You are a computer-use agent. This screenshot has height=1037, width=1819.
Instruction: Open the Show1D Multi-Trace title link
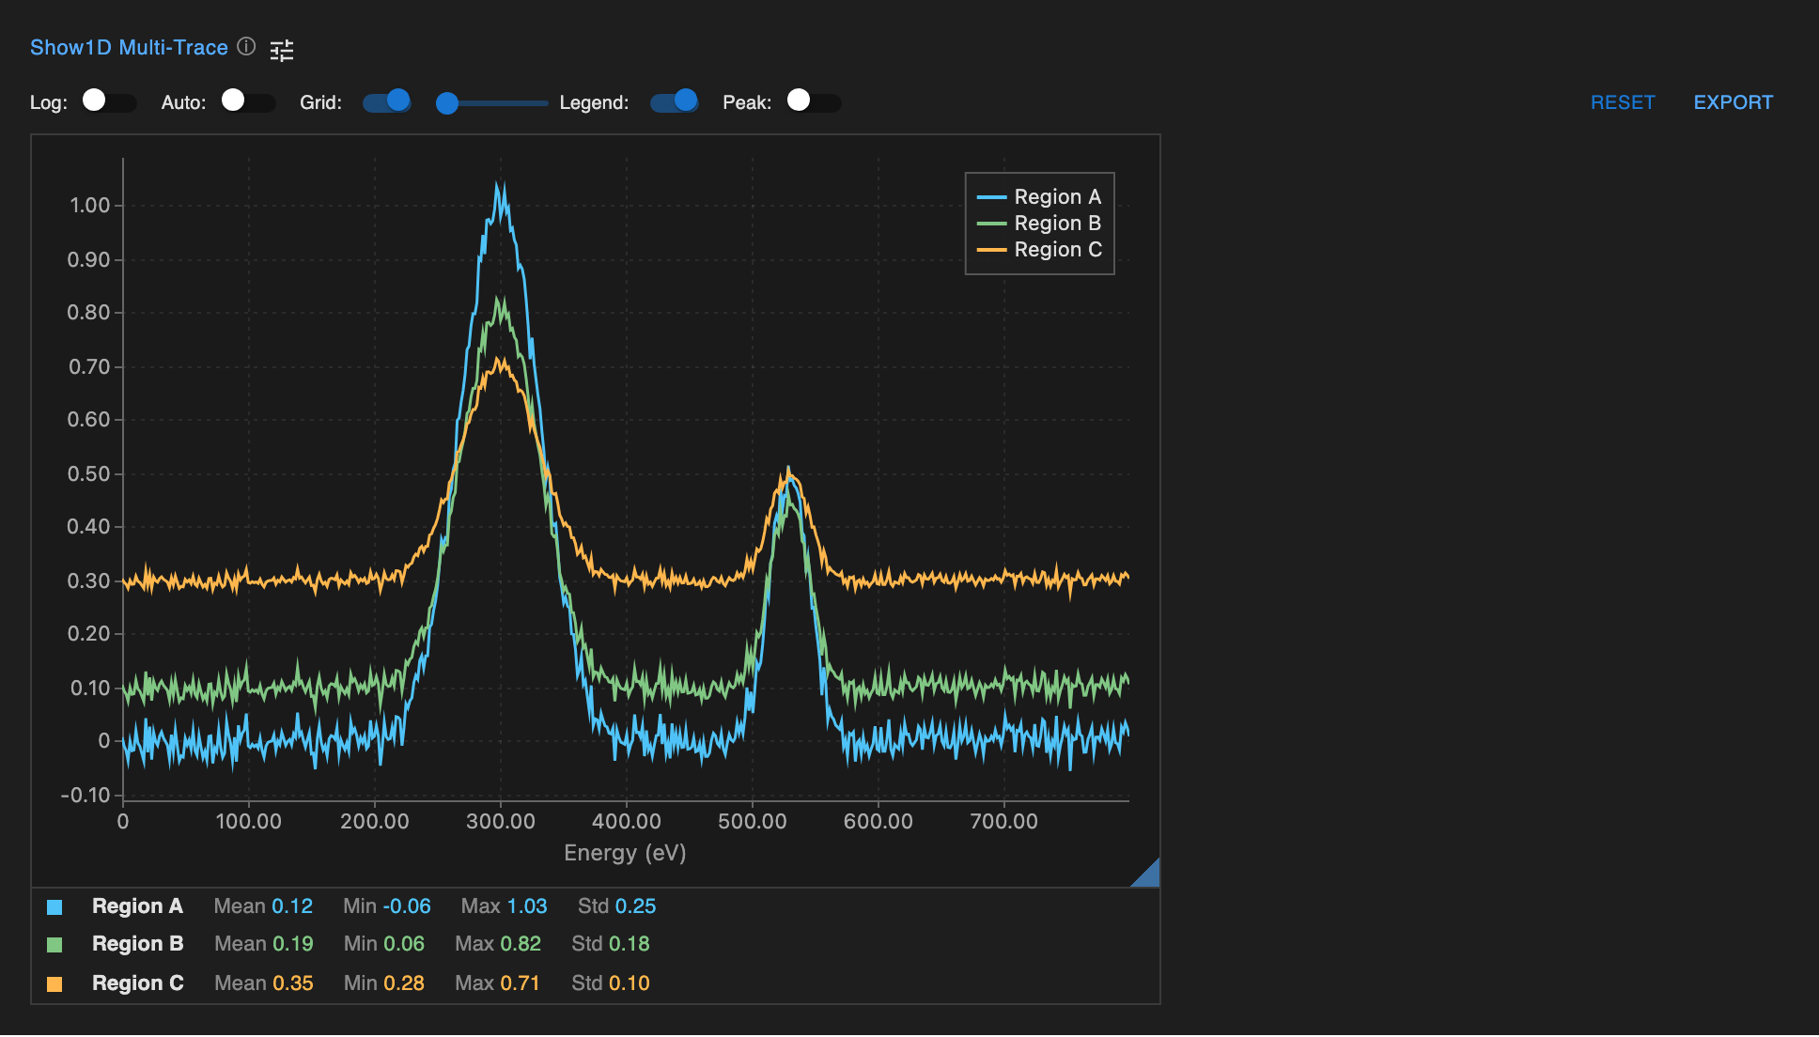coord(129,47)
